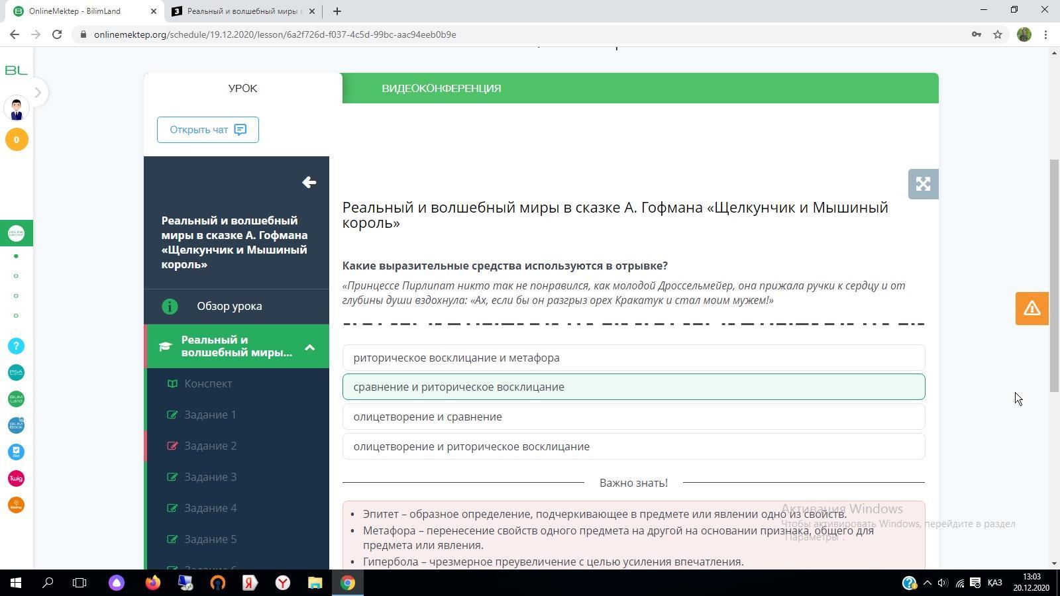
Task: Open the taskbar clock and date
Action: [x=1032, y=583]
